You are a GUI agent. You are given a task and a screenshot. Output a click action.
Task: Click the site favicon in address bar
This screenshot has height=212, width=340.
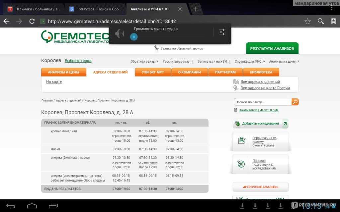point(43,21)
